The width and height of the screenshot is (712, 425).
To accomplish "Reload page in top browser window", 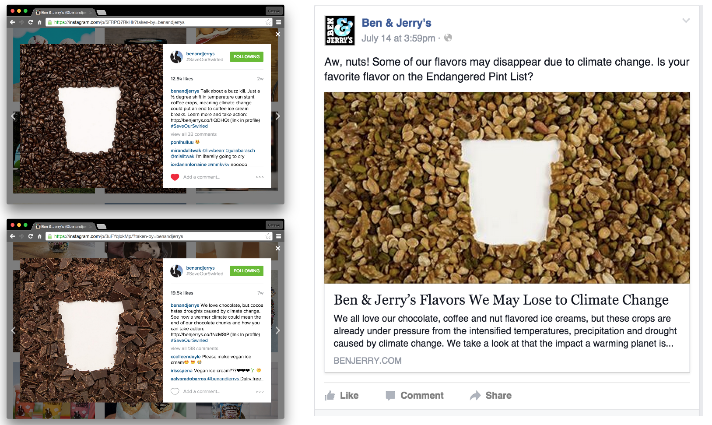I will (x=30, y=22).
